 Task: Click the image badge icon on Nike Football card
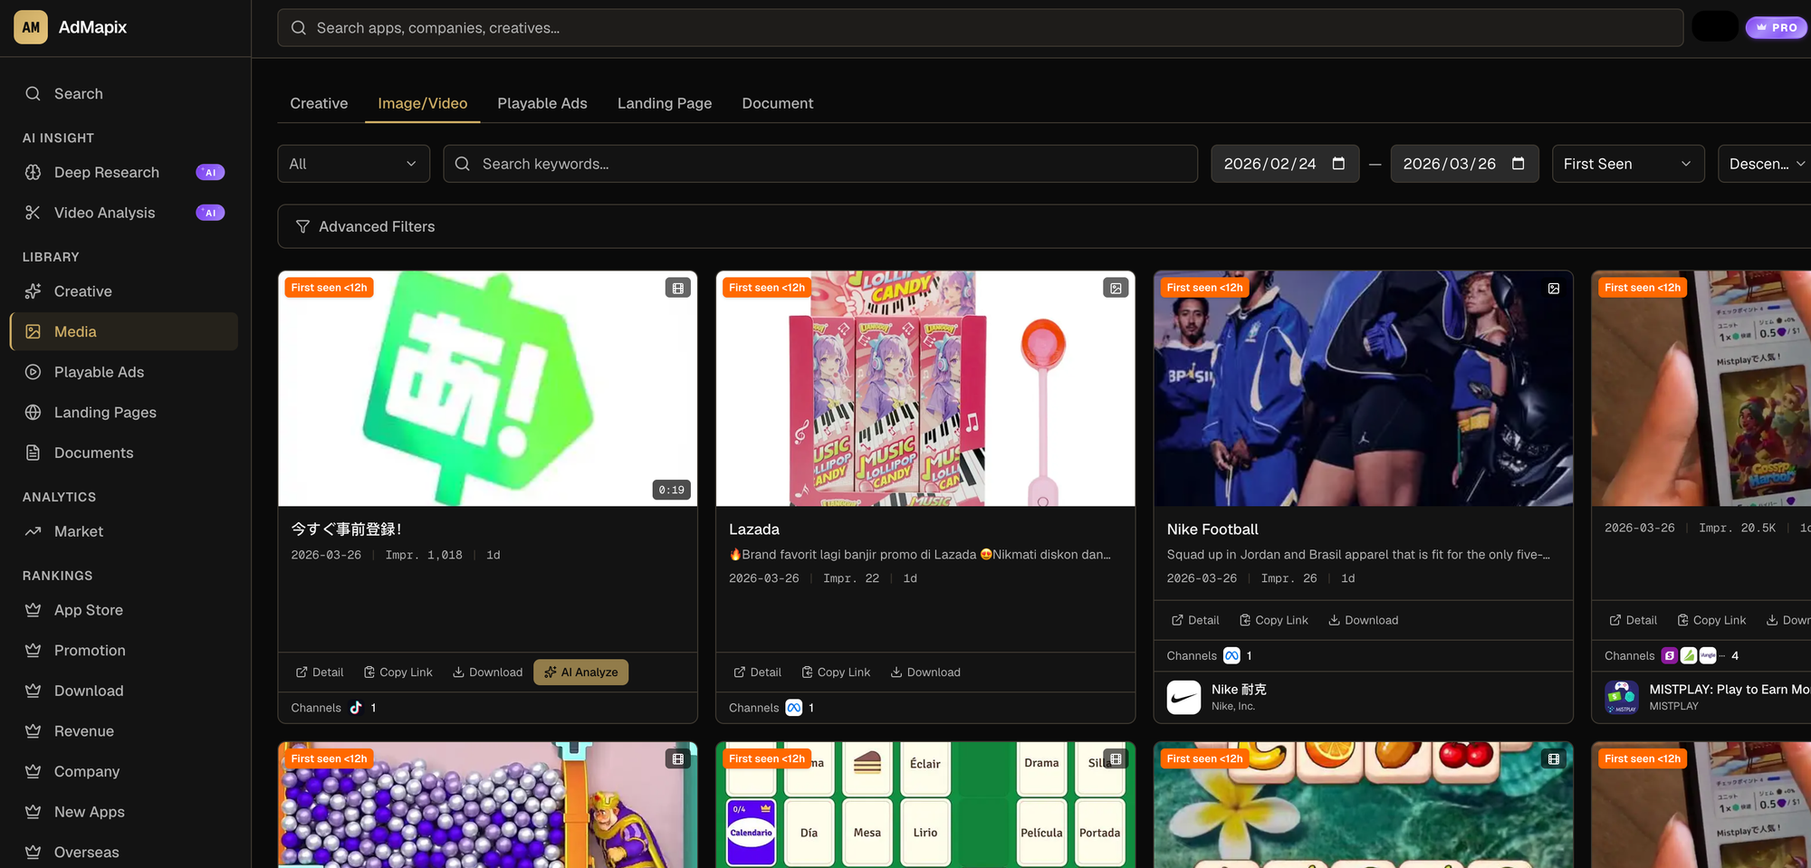point(1554,288)
